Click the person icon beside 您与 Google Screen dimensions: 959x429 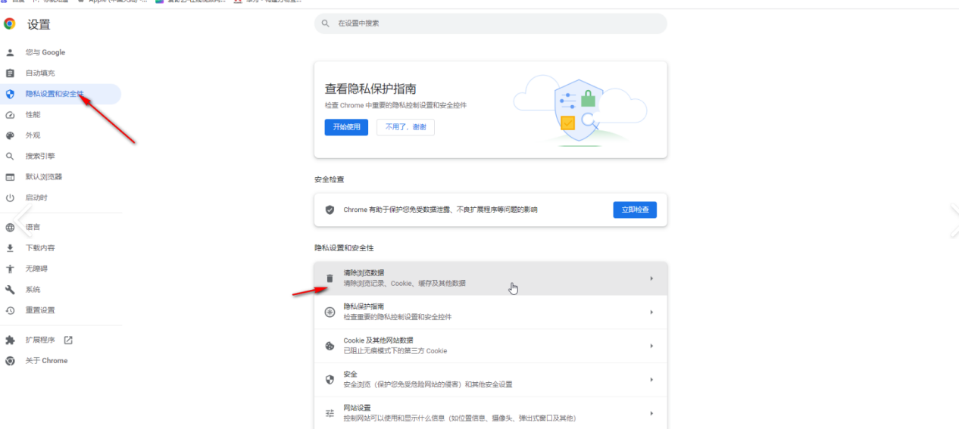click(10, 53)
